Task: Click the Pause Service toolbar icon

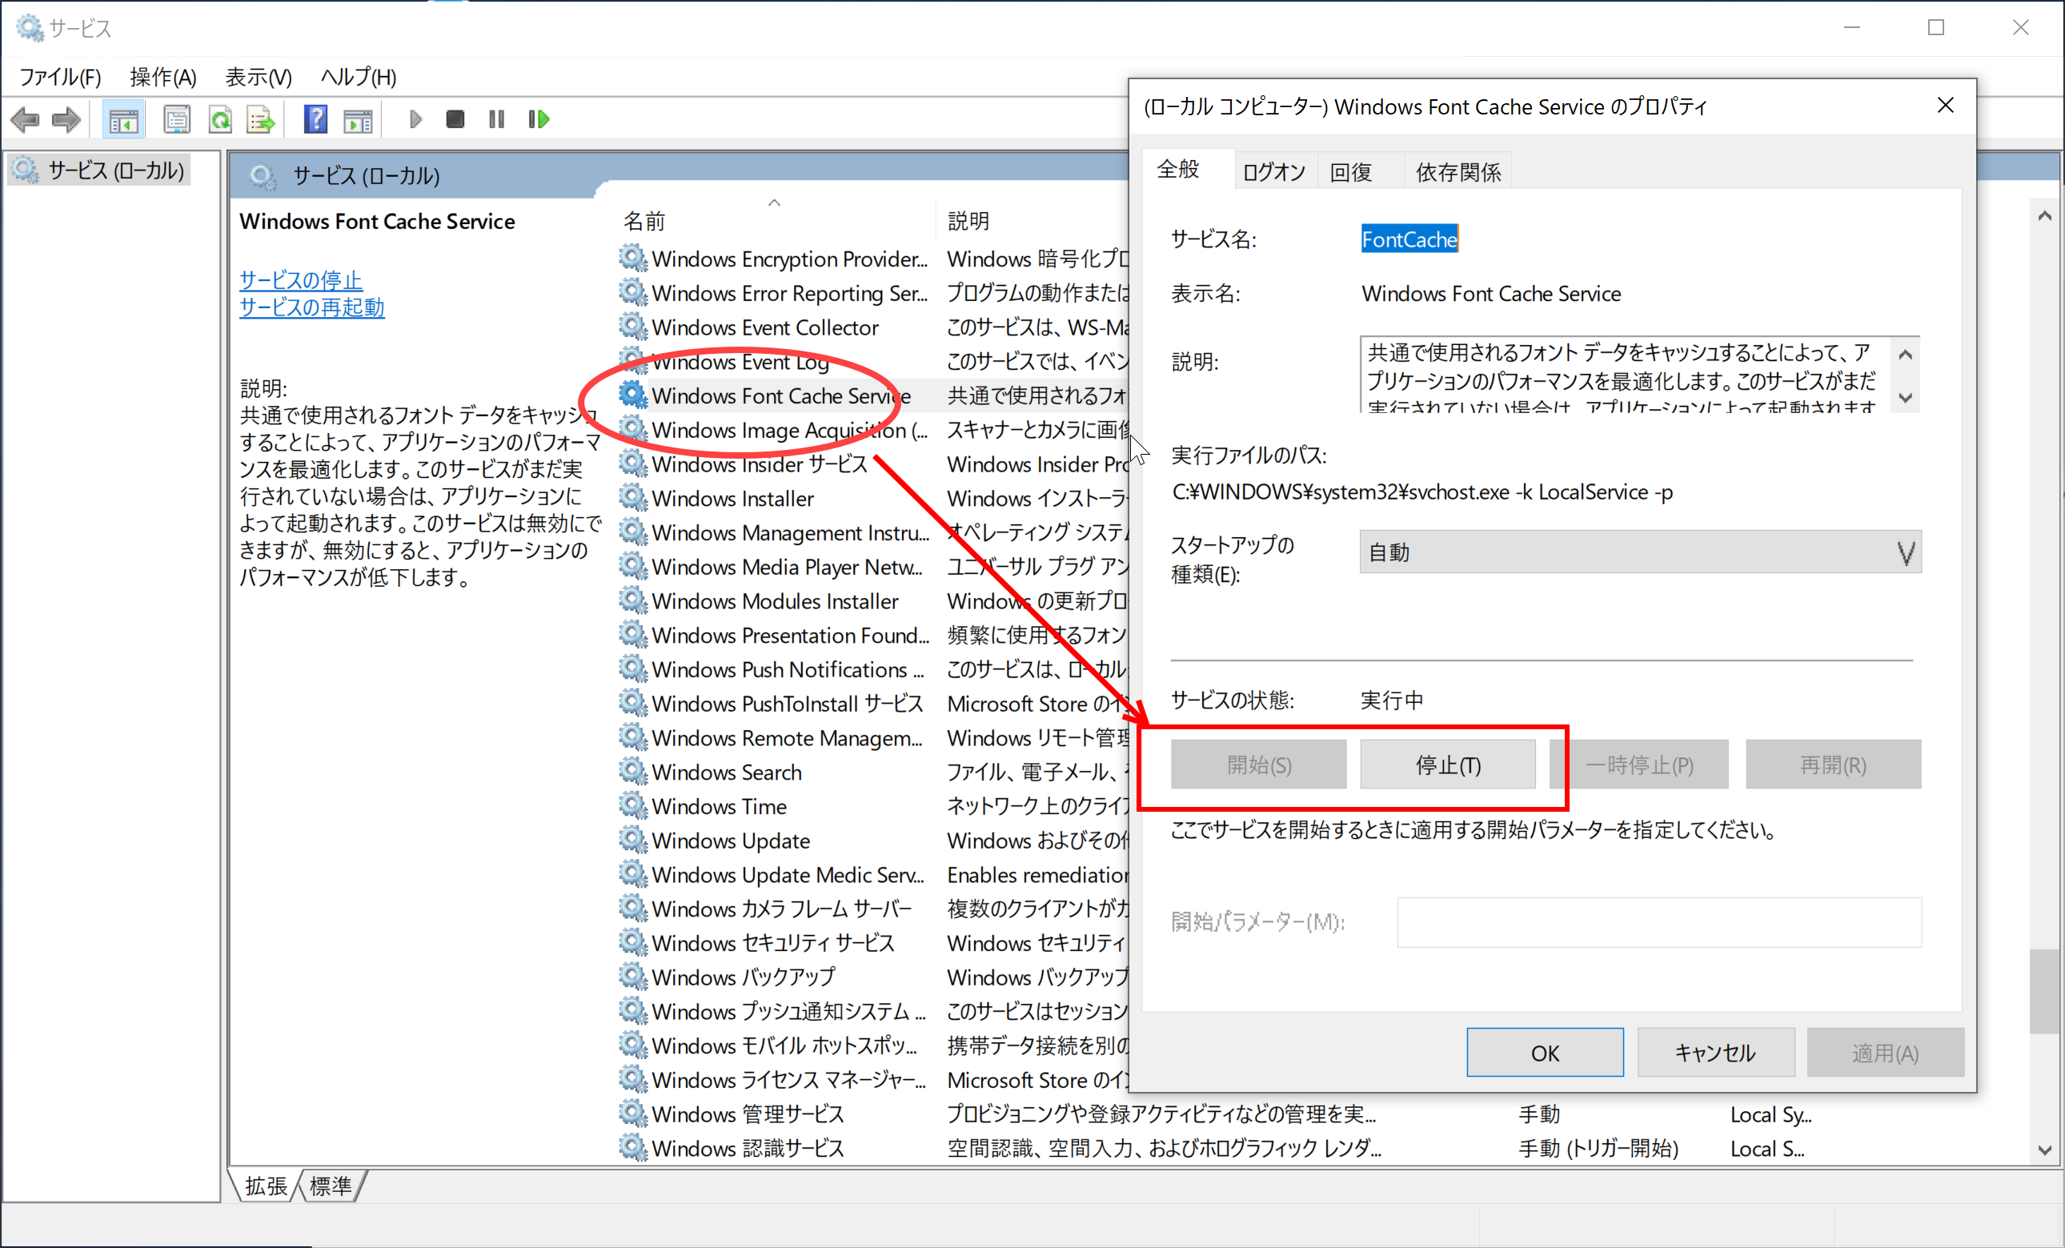Action: (x=497, y=120)
